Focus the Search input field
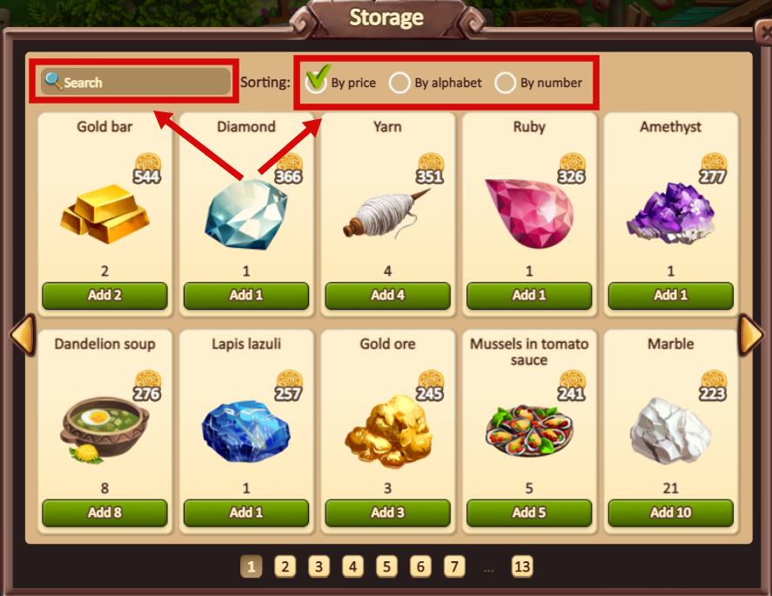This screenshot has height=596, width=772. coord(137,82)
